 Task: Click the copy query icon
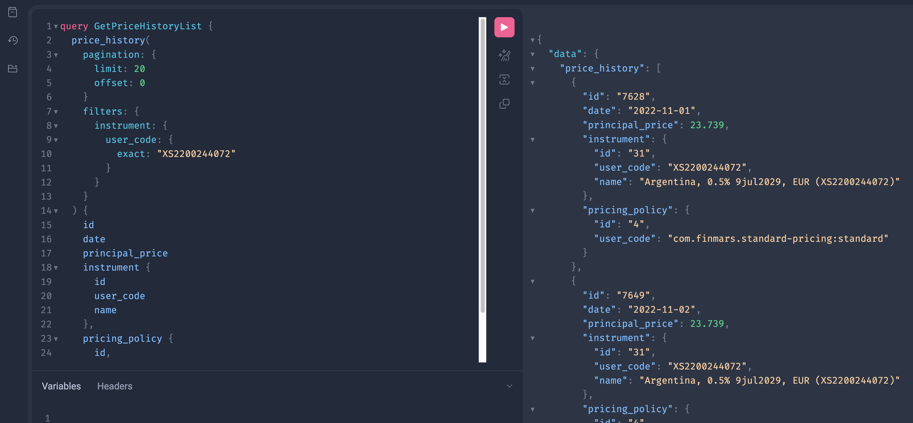[x=504, y=104]
